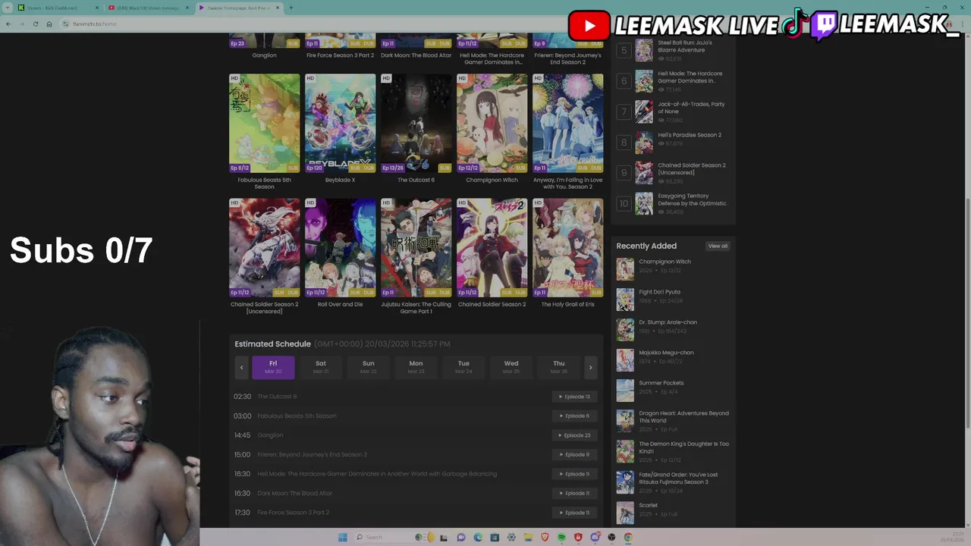Launch Brave browser from the taskbar
The width and height of the screenshot is (971, 546).
pos(545,537)
